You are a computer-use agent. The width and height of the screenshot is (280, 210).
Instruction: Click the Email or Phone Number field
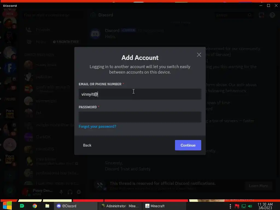pos(140,94)
